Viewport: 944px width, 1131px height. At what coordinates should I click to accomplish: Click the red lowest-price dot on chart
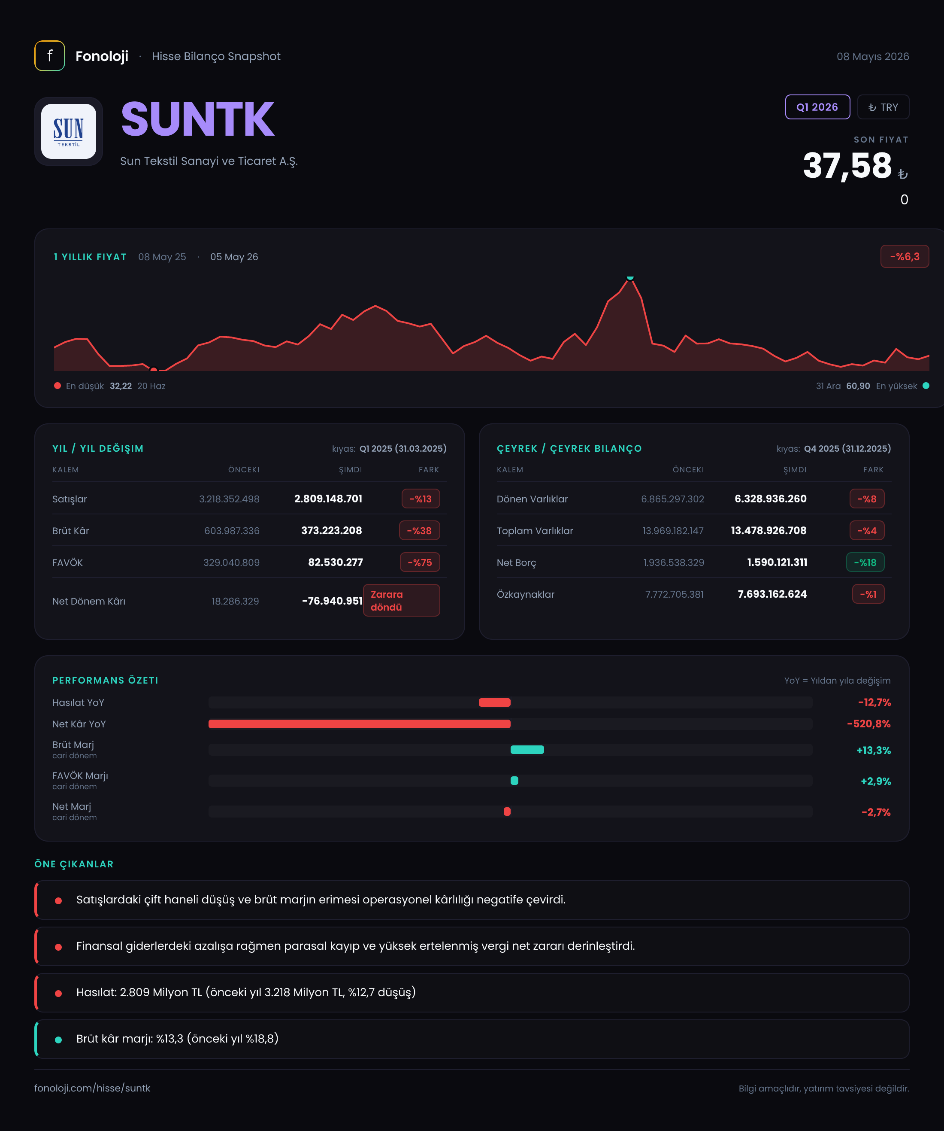[x=154, y=369]
